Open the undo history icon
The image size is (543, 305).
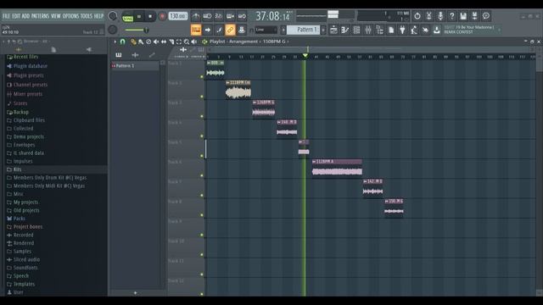click(x=417, y=16)
